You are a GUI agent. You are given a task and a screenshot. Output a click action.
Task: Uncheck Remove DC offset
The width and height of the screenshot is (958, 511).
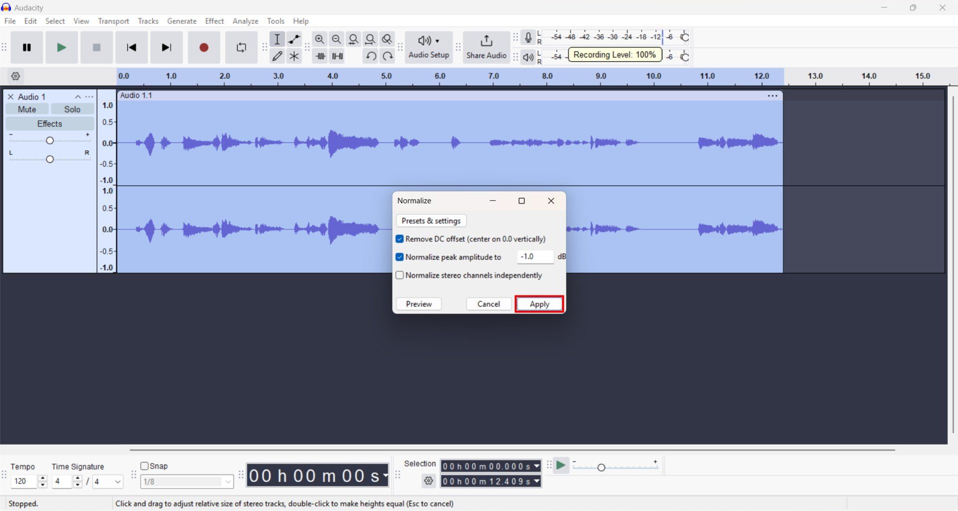click(400, 239)
